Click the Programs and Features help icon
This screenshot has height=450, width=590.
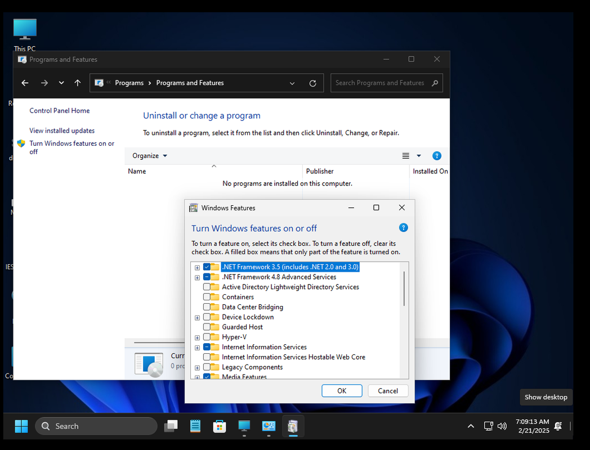click(436, 156)
